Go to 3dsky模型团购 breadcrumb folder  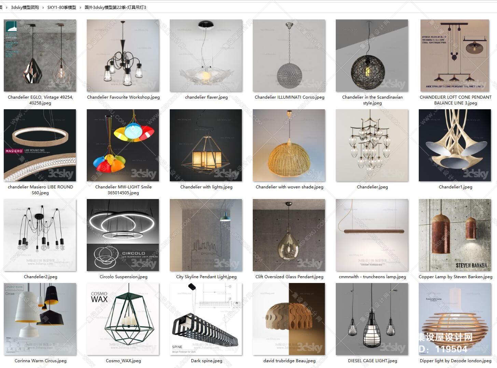[x=25, y=7]
